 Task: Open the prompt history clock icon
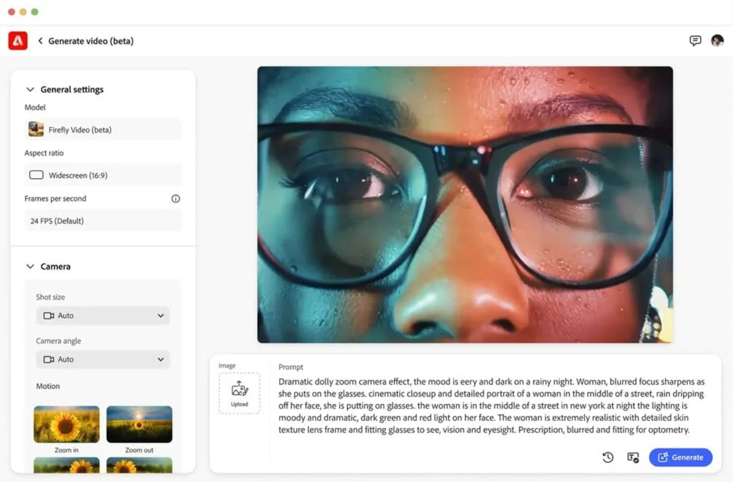point(608,457)
